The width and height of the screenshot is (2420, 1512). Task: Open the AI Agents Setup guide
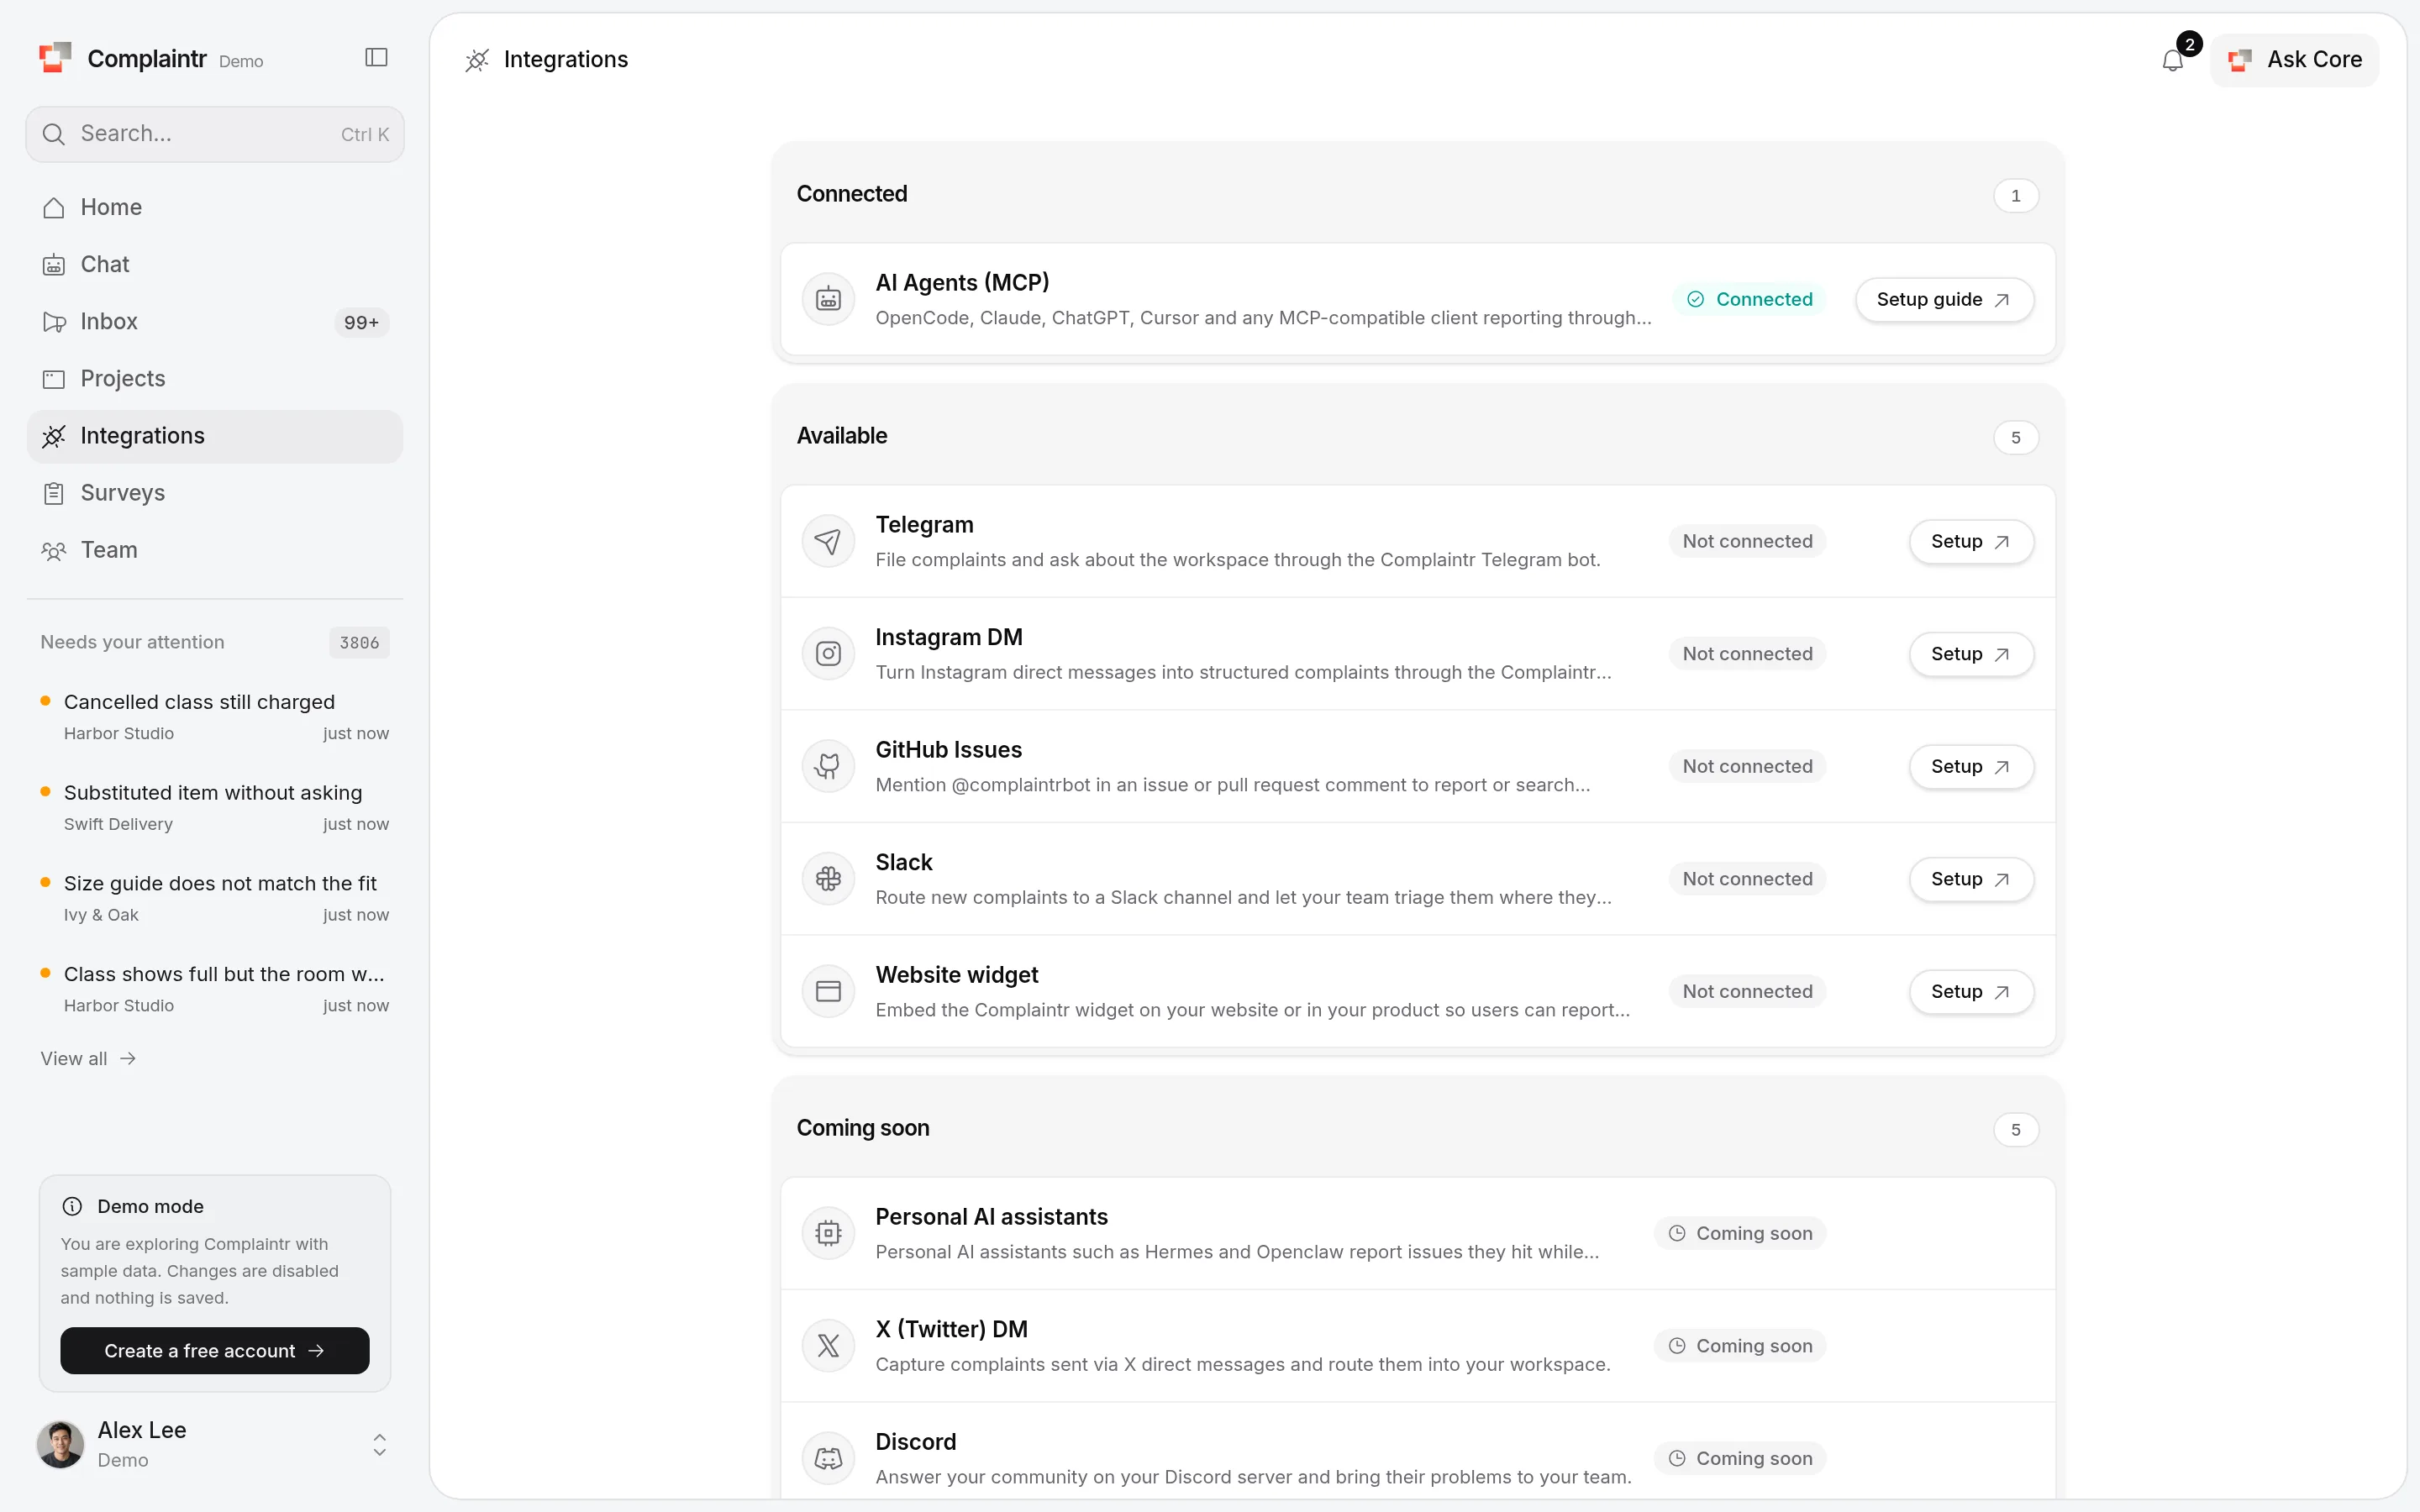click(1944, 299)
